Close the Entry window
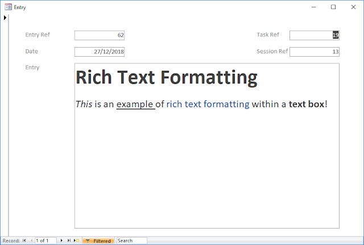This screenshot has width=364, height=245. (353, 7)
